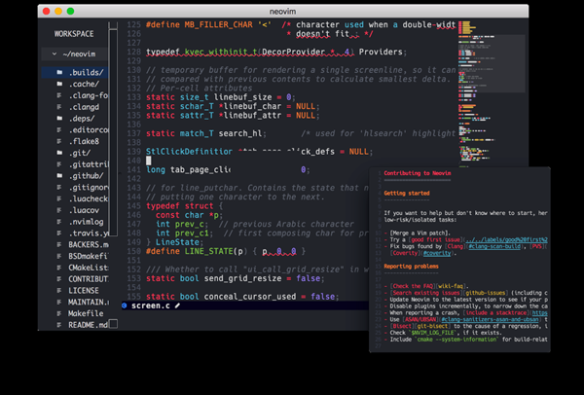Click the .github/ folder icon
The height and width of the screenshot is (395, 584).
coord(59,176)
